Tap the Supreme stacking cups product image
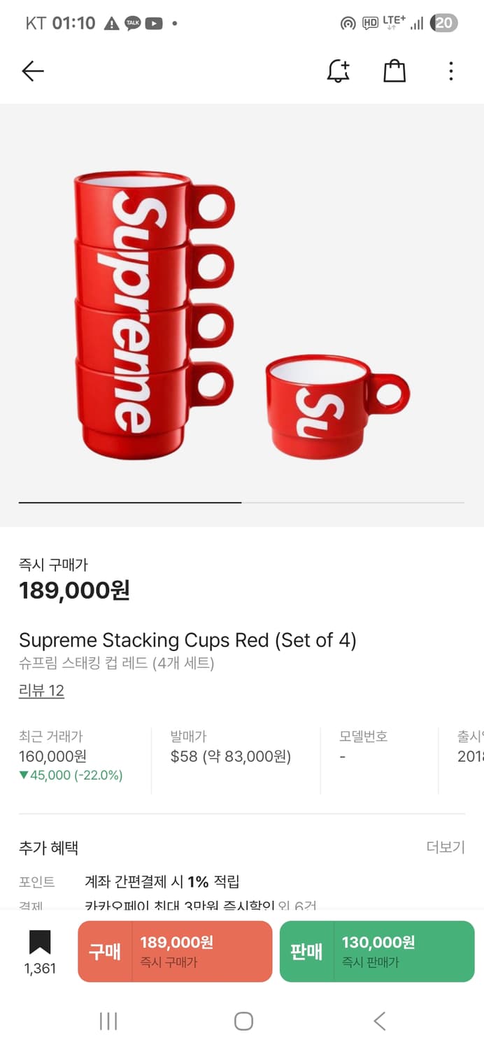Viewport: 484px width, 1049px height. (x=241, y=315)
